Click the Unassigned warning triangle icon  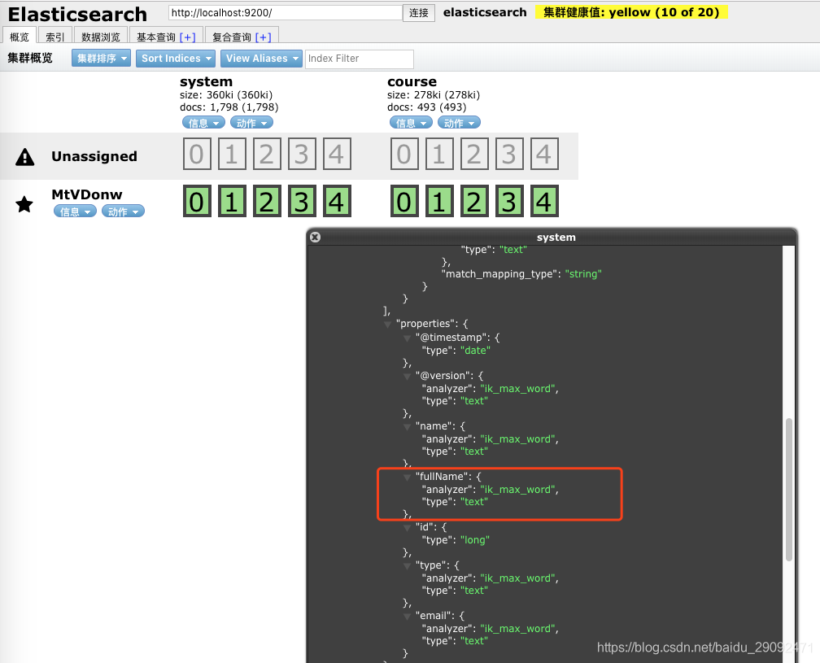pyautogui.click(x=24, y=157)
